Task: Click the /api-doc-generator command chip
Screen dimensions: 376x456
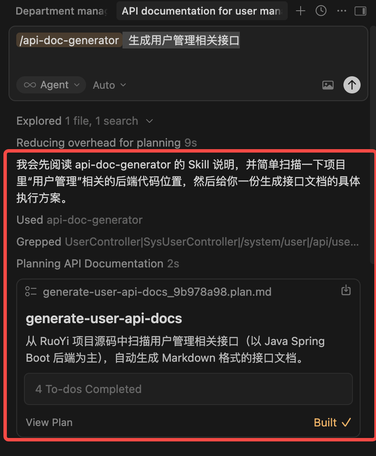Action: point(69,40)
